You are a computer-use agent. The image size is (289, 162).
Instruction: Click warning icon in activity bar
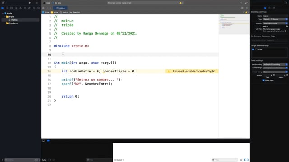(x=181, y=3)
